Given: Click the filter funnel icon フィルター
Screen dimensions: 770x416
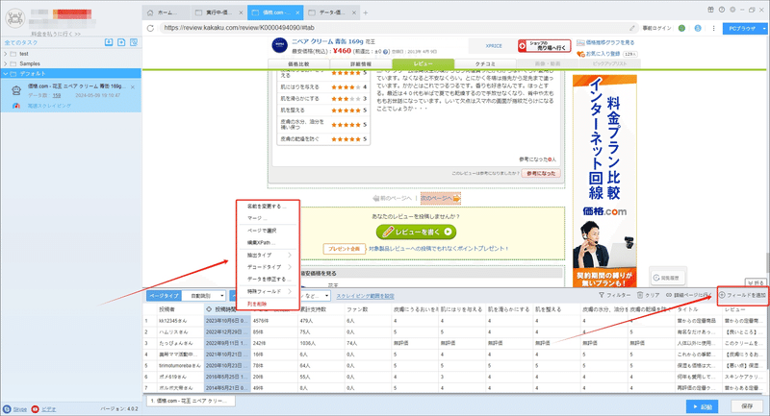Looking at the screenshot, I should coord(602,295).
